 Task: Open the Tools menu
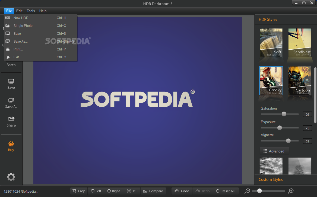click(x=31, y=11)
